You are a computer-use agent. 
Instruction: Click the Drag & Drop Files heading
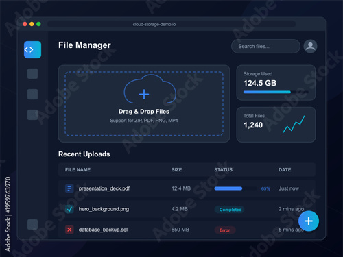[x=144, y=112]
